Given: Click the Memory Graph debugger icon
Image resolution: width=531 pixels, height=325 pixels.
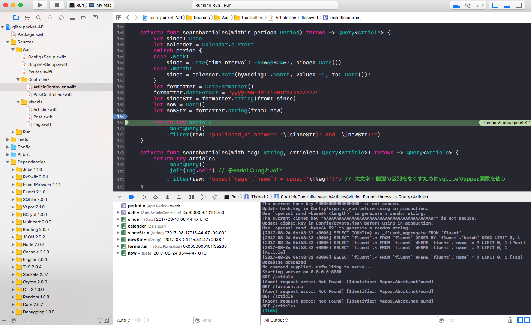Looking at the screenshot, I should point(203,196).
